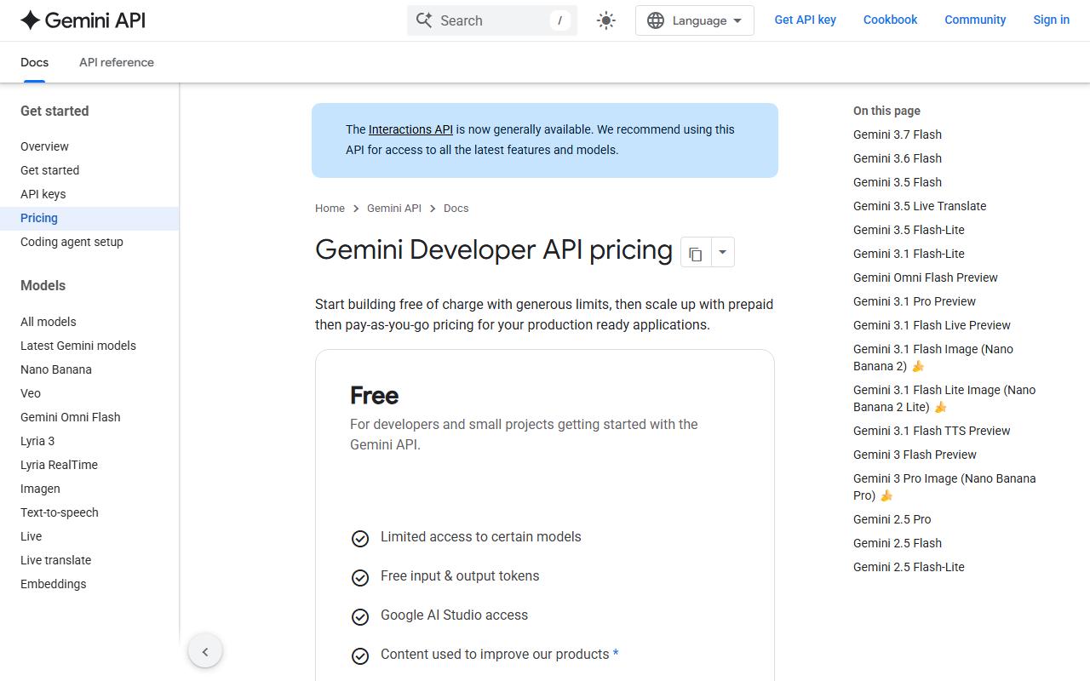Click the magnifier search icon
This screenshot has height=681, width=1090.
pos(424,20)
